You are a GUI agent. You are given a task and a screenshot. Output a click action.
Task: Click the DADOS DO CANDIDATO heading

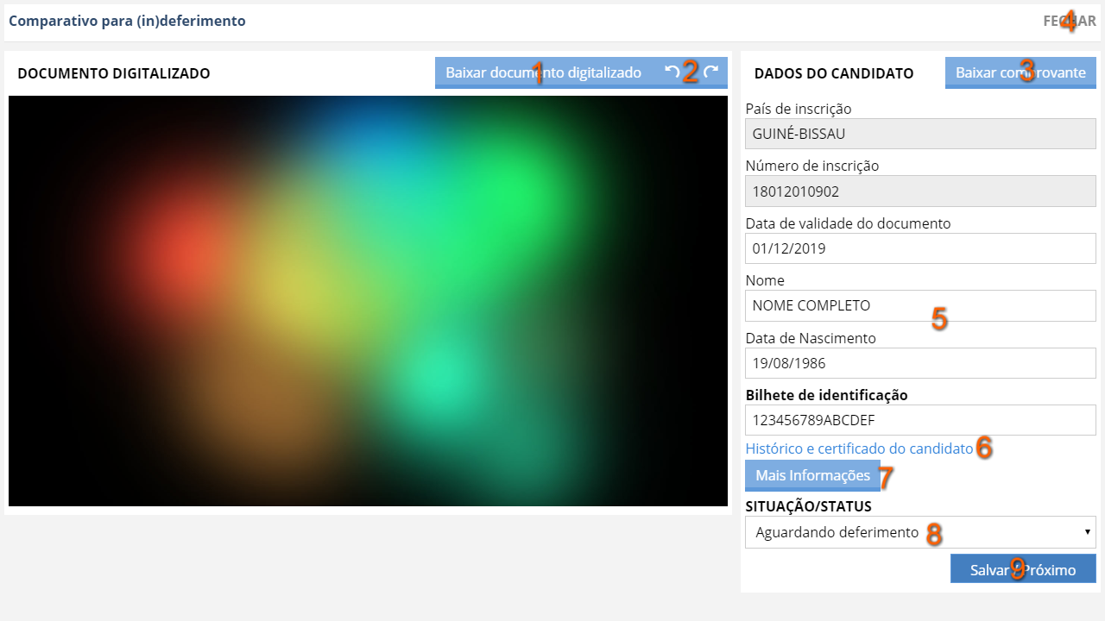pyautogui.click(x=833, y=73)
